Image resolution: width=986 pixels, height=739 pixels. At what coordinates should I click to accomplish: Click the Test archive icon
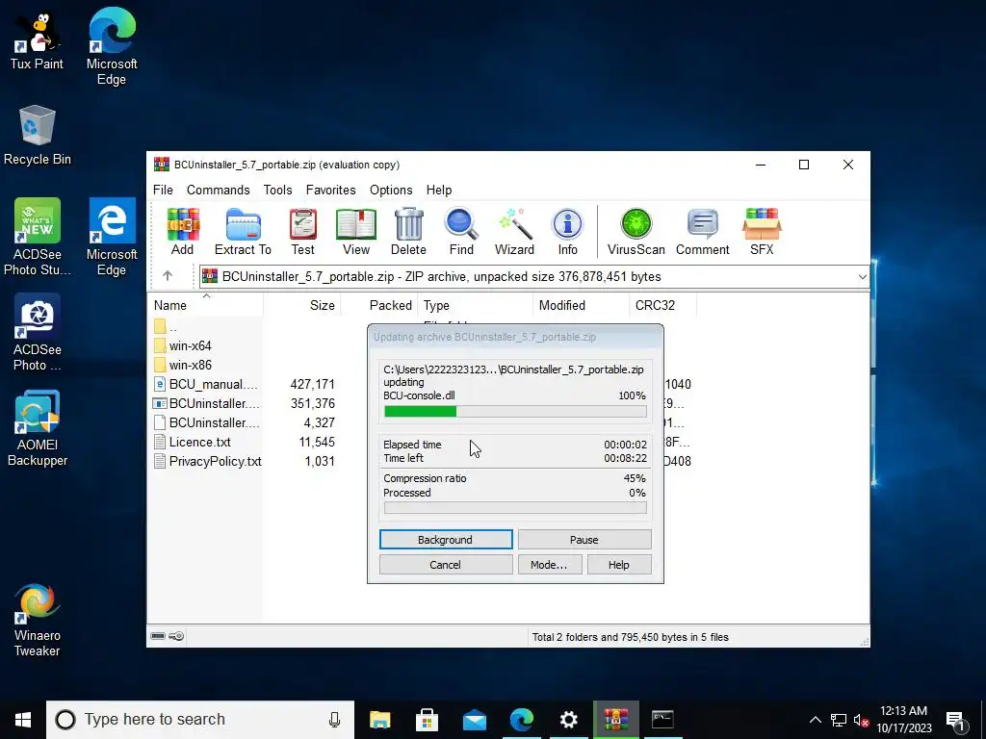(302, 231)
